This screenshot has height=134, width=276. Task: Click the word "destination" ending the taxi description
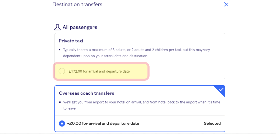(137, 56)
